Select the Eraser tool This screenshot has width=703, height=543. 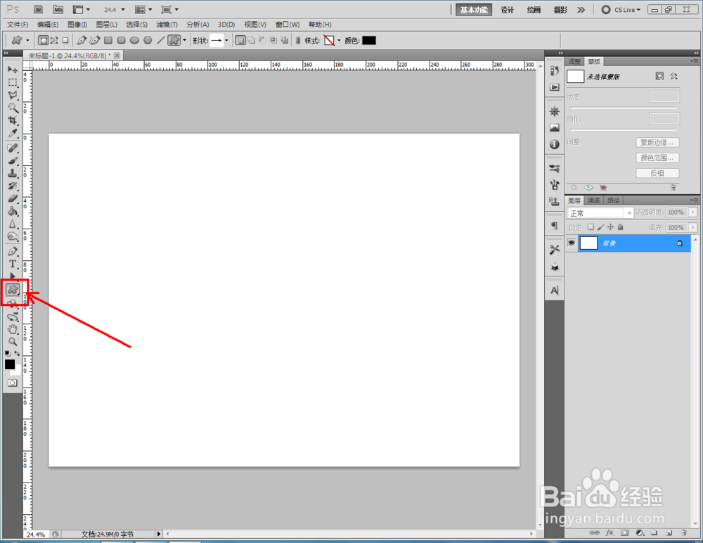point(13,198)
